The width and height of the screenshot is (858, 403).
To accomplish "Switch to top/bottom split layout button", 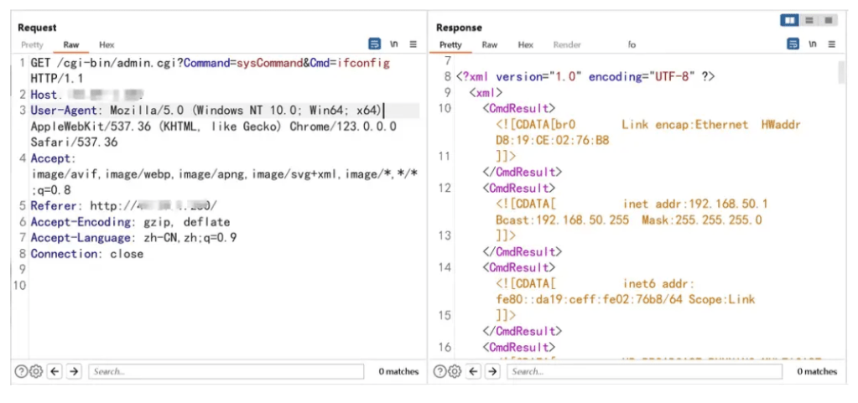I will 809,20.
